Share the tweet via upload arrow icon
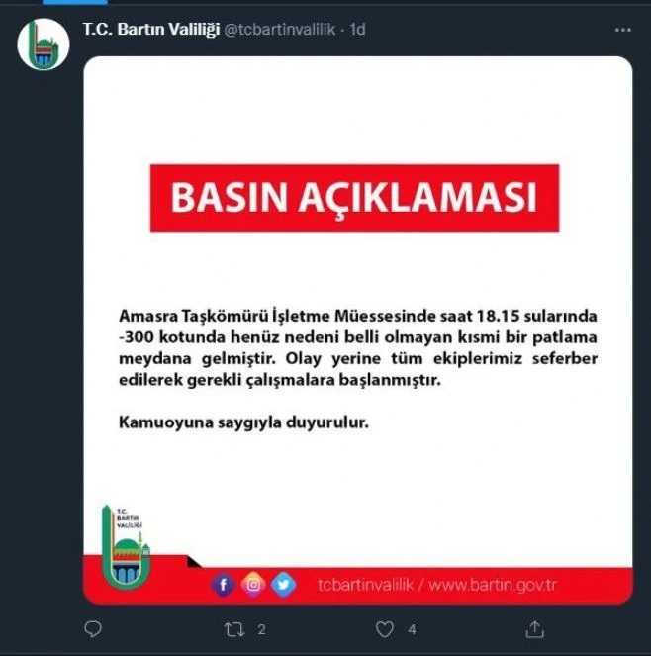651x656 pixels. coord(534,629)
